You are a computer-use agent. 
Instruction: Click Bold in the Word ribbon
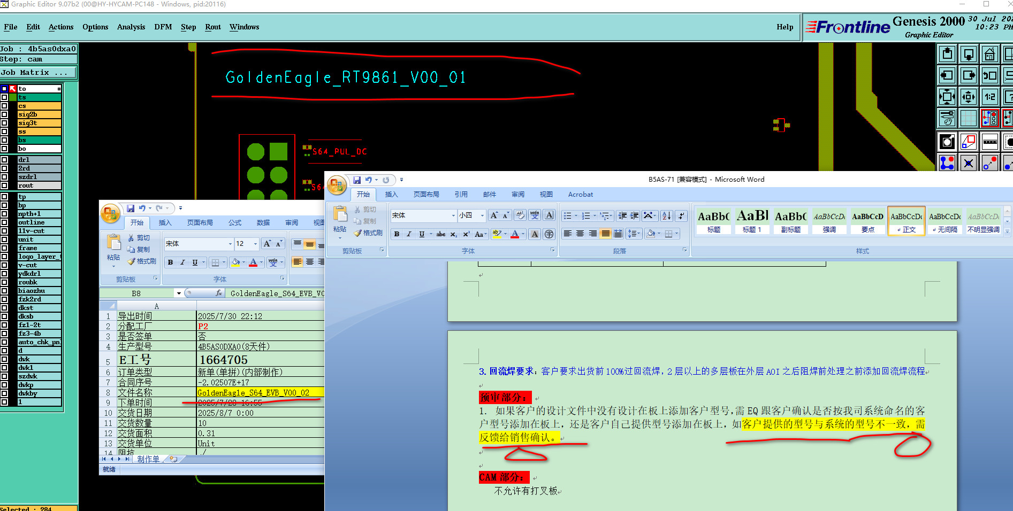click(x=397, y=234)
